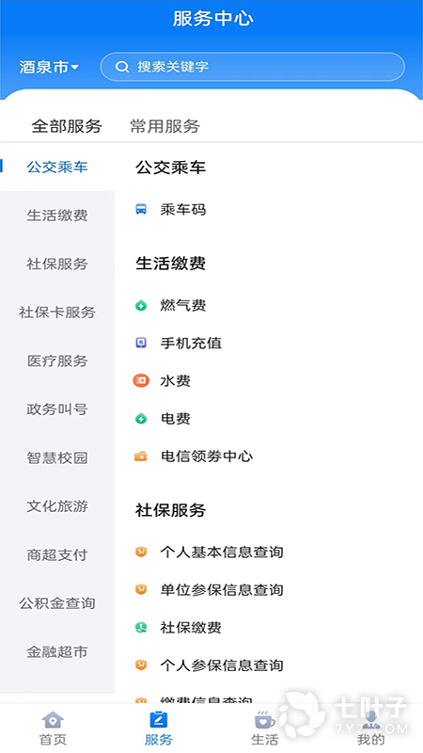
Task: Select 智慧校园 in the sidebar
Action: 57,457
